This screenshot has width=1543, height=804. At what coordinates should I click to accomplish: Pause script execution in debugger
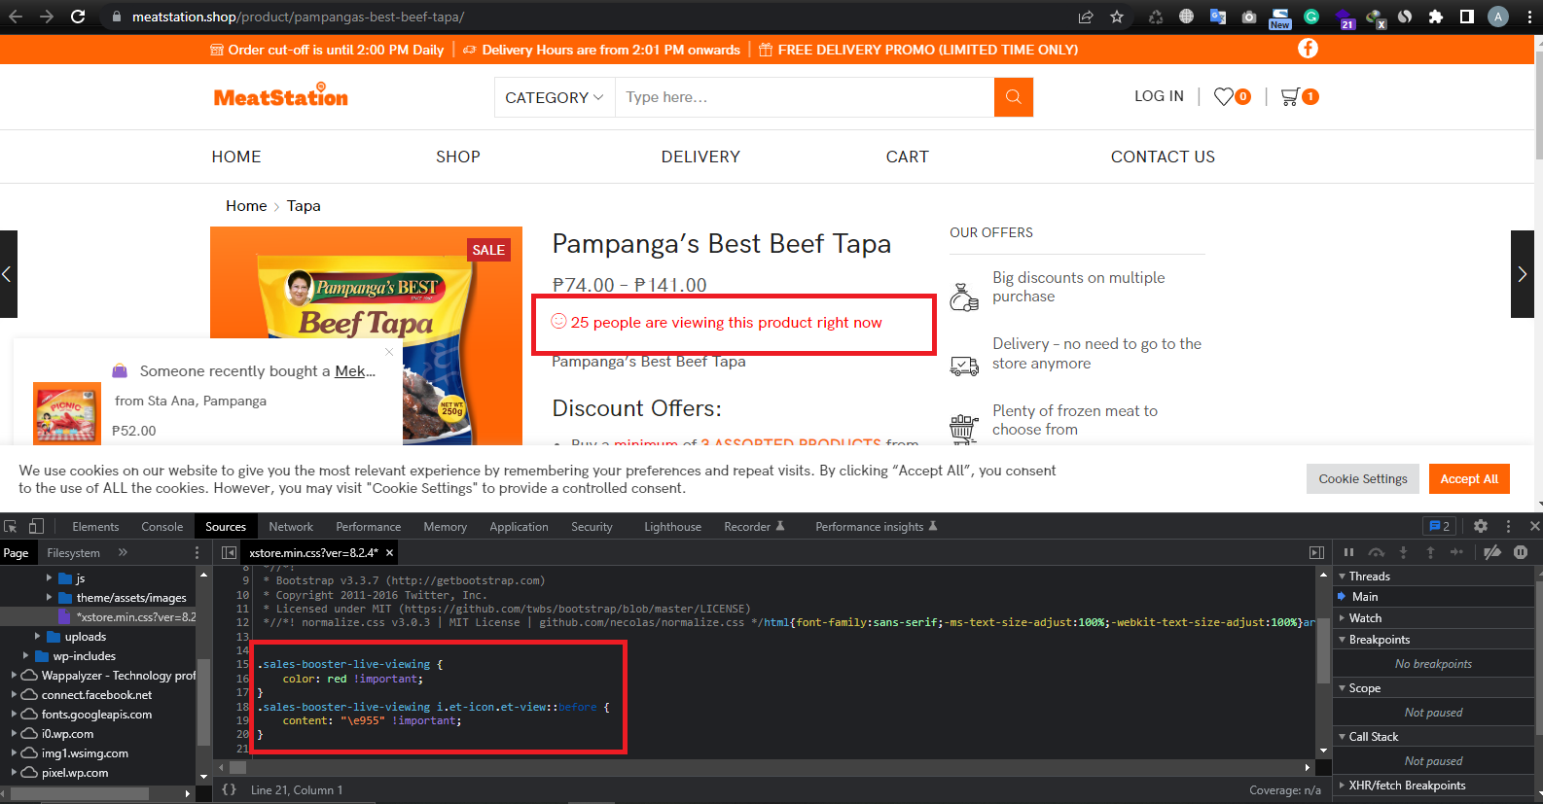1348,552
